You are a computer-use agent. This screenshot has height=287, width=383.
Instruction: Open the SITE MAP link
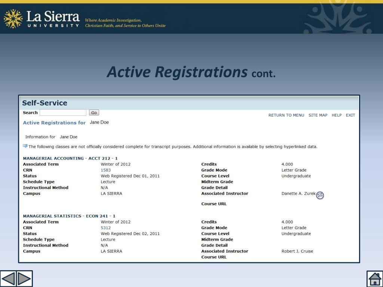click(318, 115)
